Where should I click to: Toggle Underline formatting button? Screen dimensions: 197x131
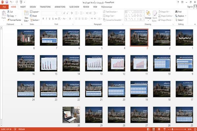pyautogui.click(x=50, y=19)
